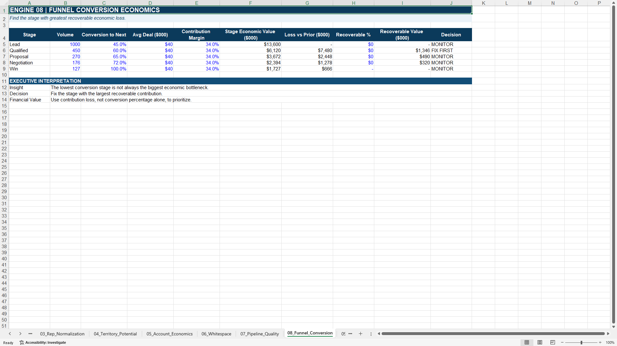This screenshot has width=617, height=346.
Task: Open the 05_Account_Economics sheet tab
Action: click(169, 334)
